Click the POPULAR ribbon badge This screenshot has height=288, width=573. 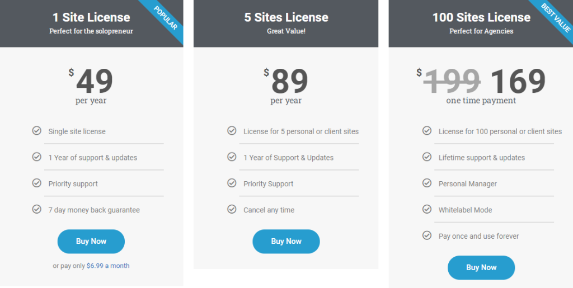click(166, 17)
